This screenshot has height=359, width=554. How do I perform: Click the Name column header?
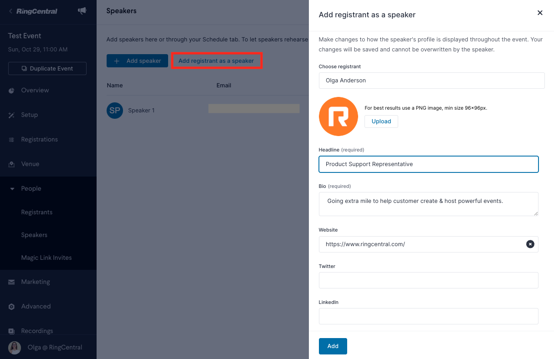tap(115, 85)
